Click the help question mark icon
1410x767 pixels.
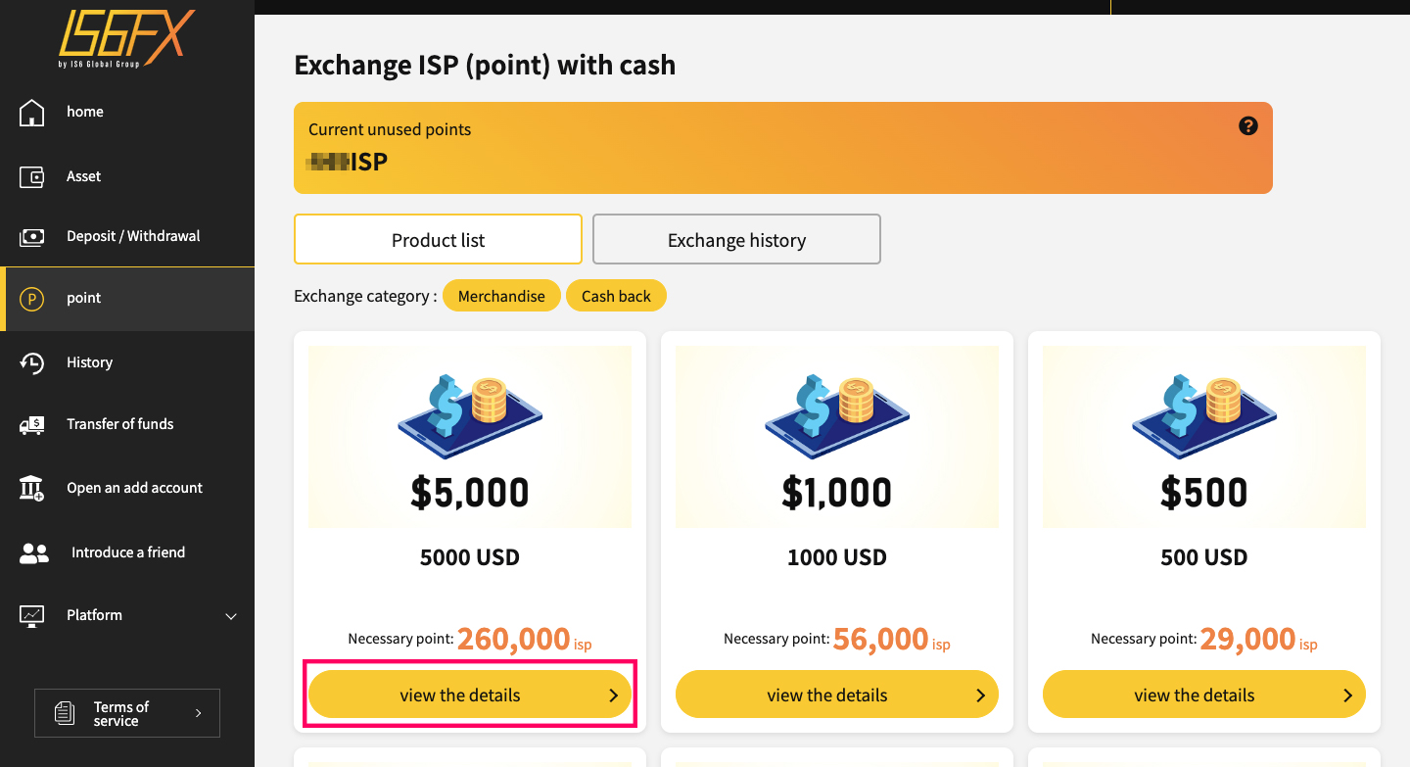tap(1247, 125)
